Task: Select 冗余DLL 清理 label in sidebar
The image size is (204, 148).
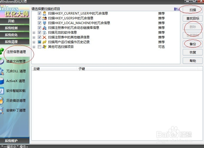Action: coord(16,71)
